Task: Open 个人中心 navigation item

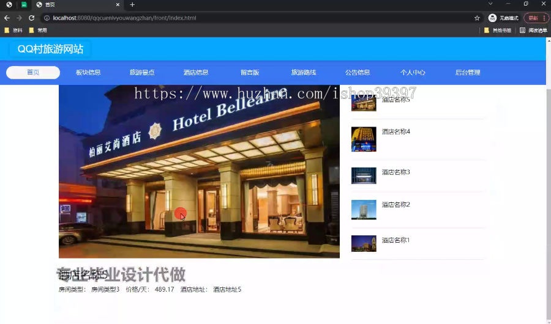Action: (413, 72)
